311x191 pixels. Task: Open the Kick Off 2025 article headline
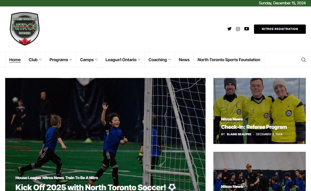point(96,187)
